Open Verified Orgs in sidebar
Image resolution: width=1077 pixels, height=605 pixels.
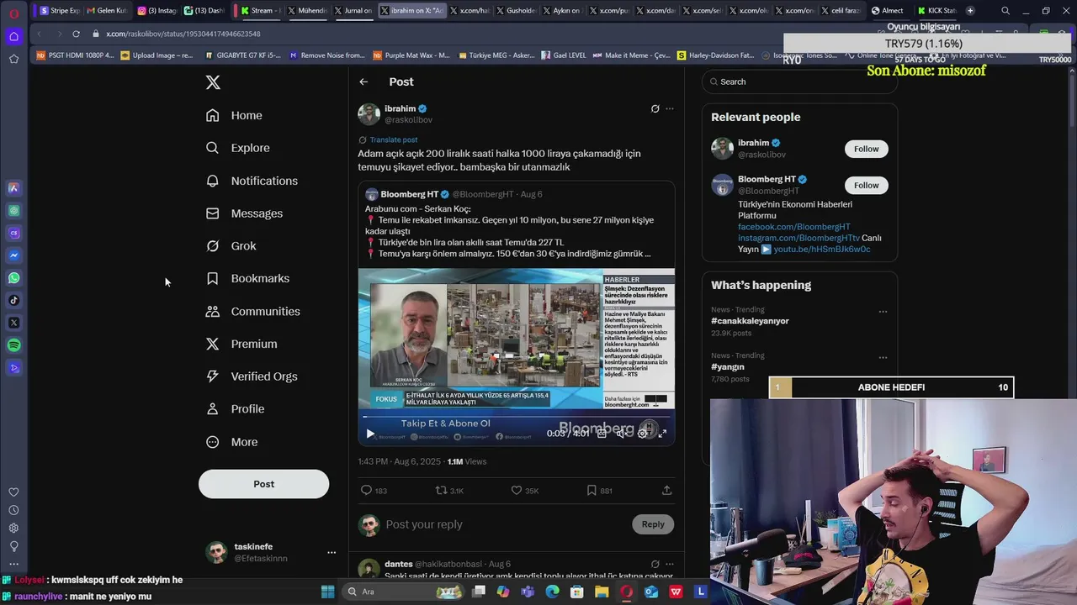252,376
